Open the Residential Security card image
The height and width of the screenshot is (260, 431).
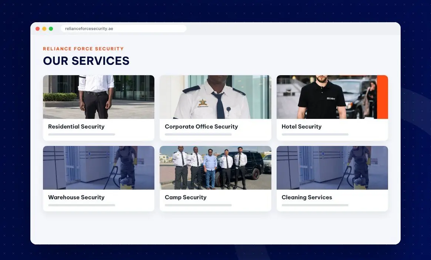[99, 97]
